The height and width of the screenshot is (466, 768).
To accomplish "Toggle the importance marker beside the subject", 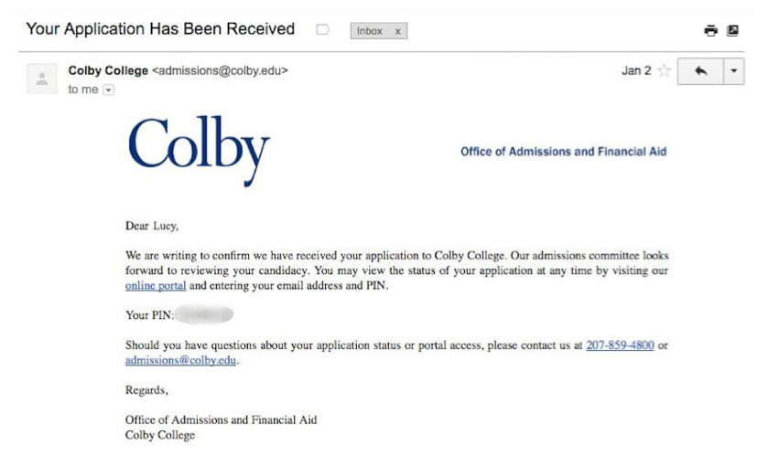I will (322, 30).
